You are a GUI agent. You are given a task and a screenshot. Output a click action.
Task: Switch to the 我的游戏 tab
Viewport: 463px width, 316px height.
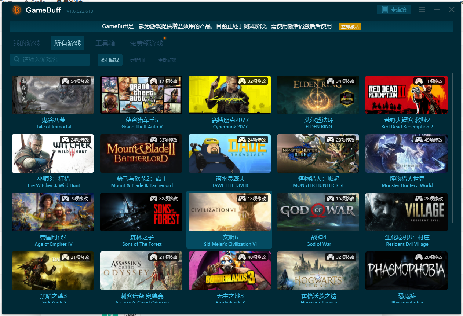(26, 43)
